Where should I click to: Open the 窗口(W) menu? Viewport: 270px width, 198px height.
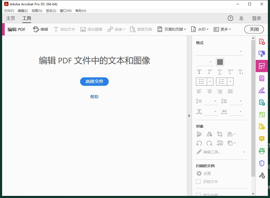66,11
